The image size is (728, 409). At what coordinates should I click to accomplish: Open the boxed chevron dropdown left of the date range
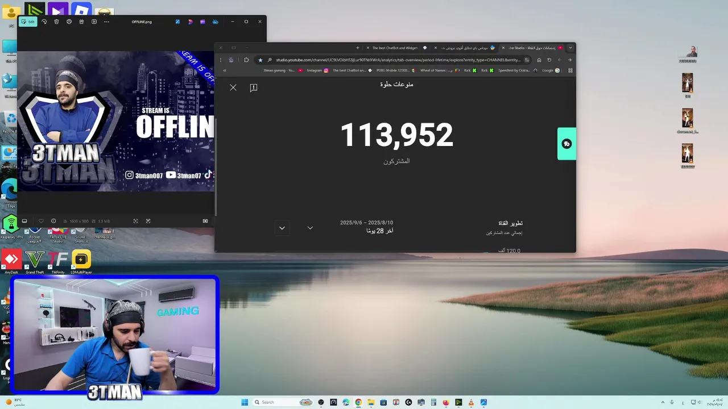tap(282, 228)
